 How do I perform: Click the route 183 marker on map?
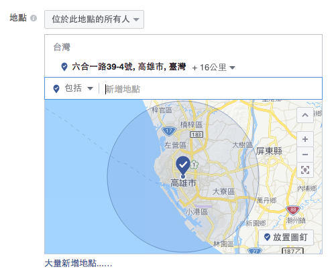pyautogui.click(x=197, y=134)
